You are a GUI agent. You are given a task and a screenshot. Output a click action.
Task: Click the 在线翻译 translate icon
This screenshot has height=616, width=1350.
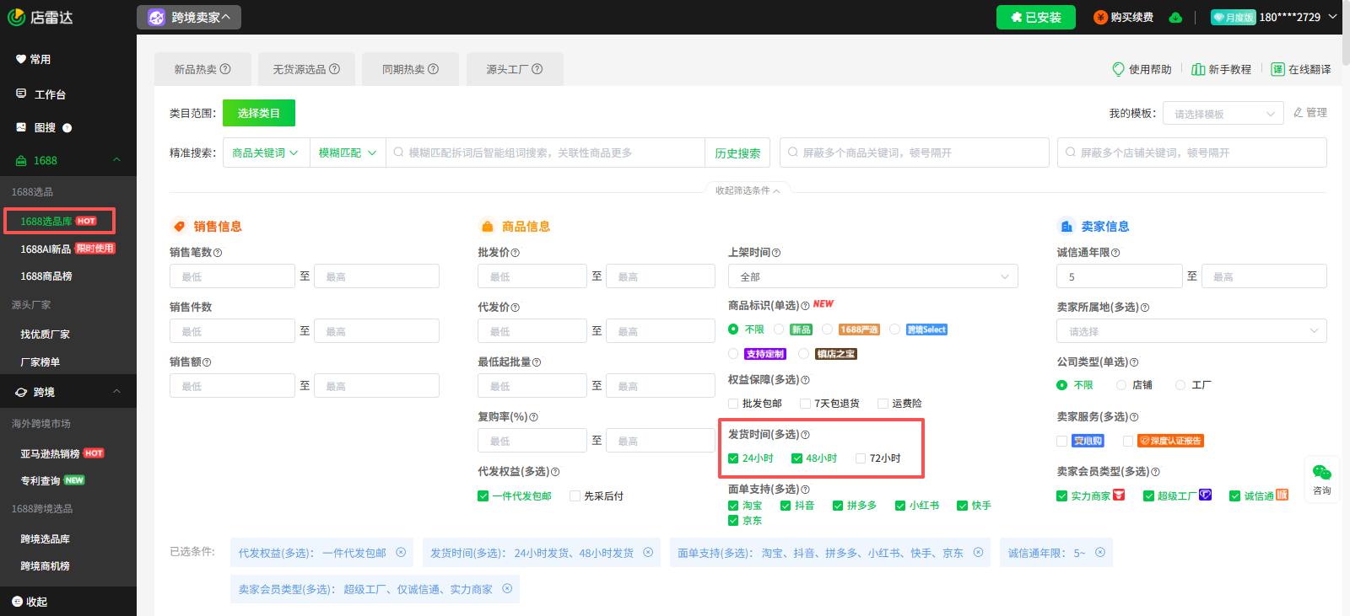pos(1278,69)
